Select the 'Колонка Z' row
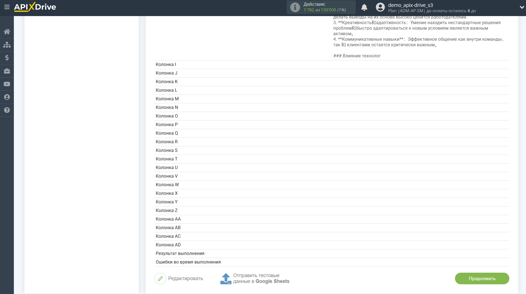526x294 pixels. [x=332, y=211]
